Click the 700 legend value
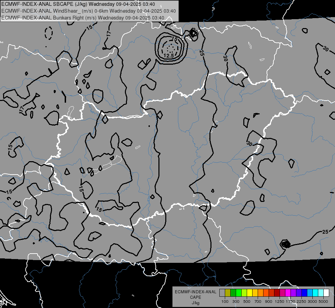Image resolution: width=335 pixels, height=308 pixels. (x=258, y=301)
